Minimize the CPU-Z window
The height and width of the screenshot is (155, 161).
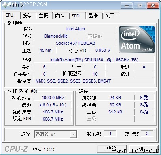[x=127, y=6]
